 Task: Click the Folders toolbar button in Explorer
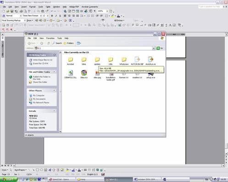pos(68,43)
